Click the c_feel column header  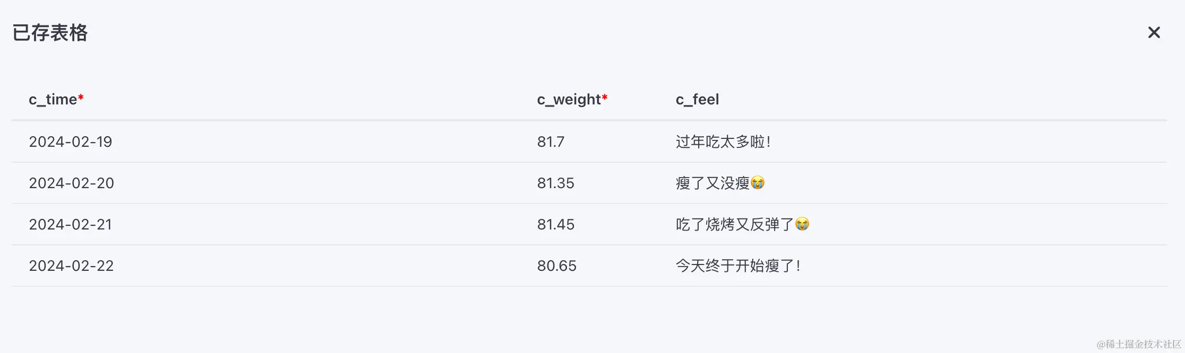(x=697, y=100)
